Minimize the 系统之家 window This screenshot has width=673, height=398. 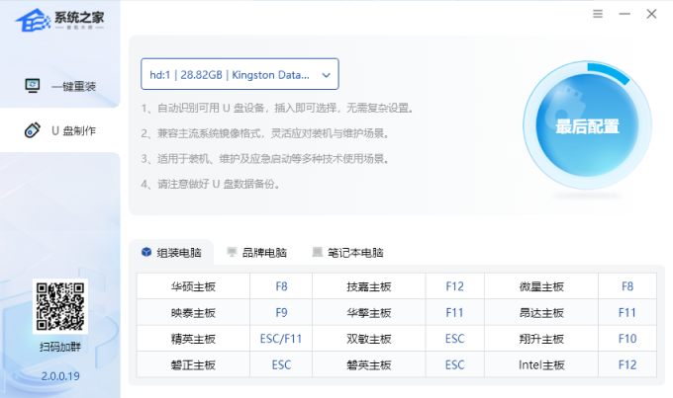coord(625,14)
